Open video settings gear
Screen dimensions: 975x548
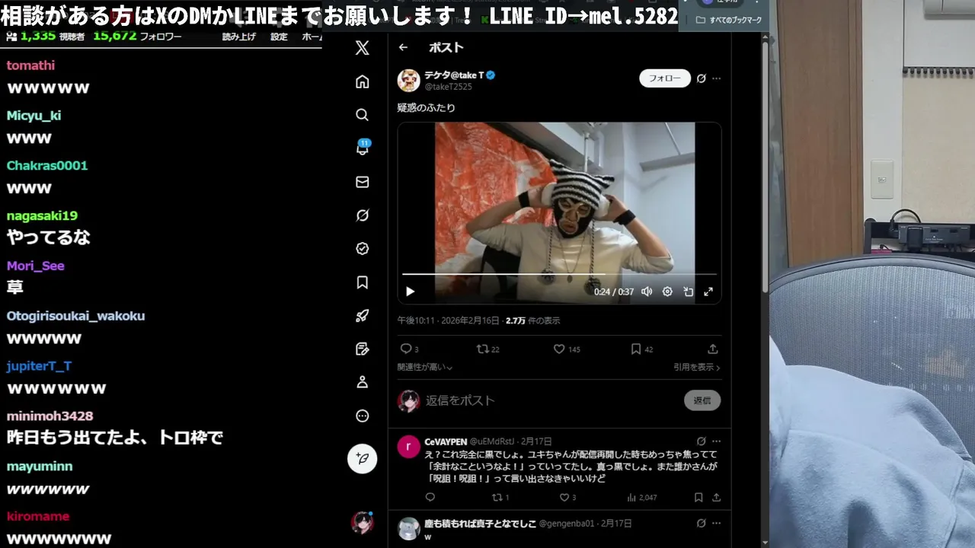[667, 292]
